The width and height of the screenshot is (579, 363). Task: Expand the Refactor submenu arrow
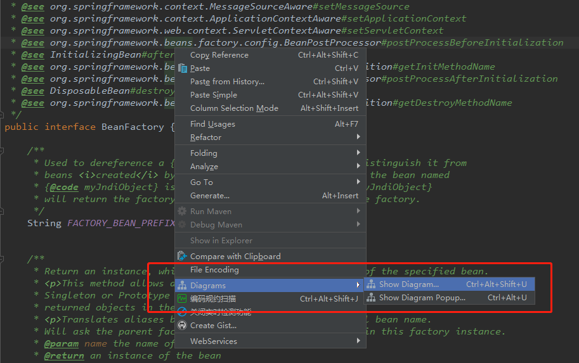pyautogui.click(x=358, y=137)
